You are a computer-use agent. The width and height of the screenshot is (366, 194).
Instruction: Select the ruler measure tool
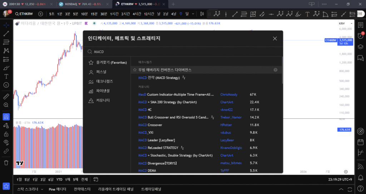click(6, 96)
